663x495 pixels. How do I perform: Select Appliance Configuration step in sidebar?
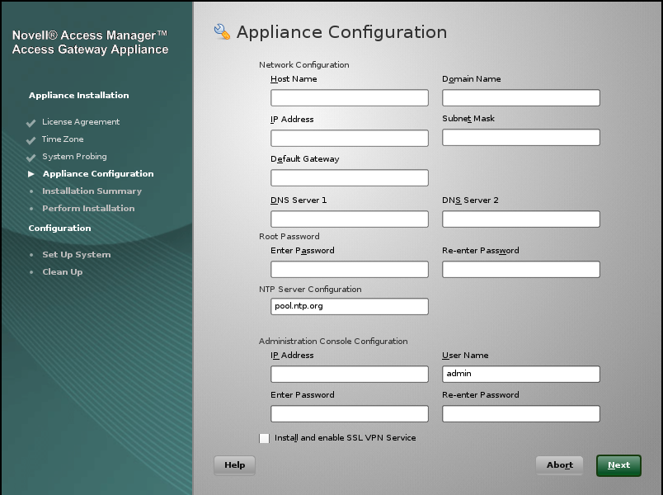[98, 174]
